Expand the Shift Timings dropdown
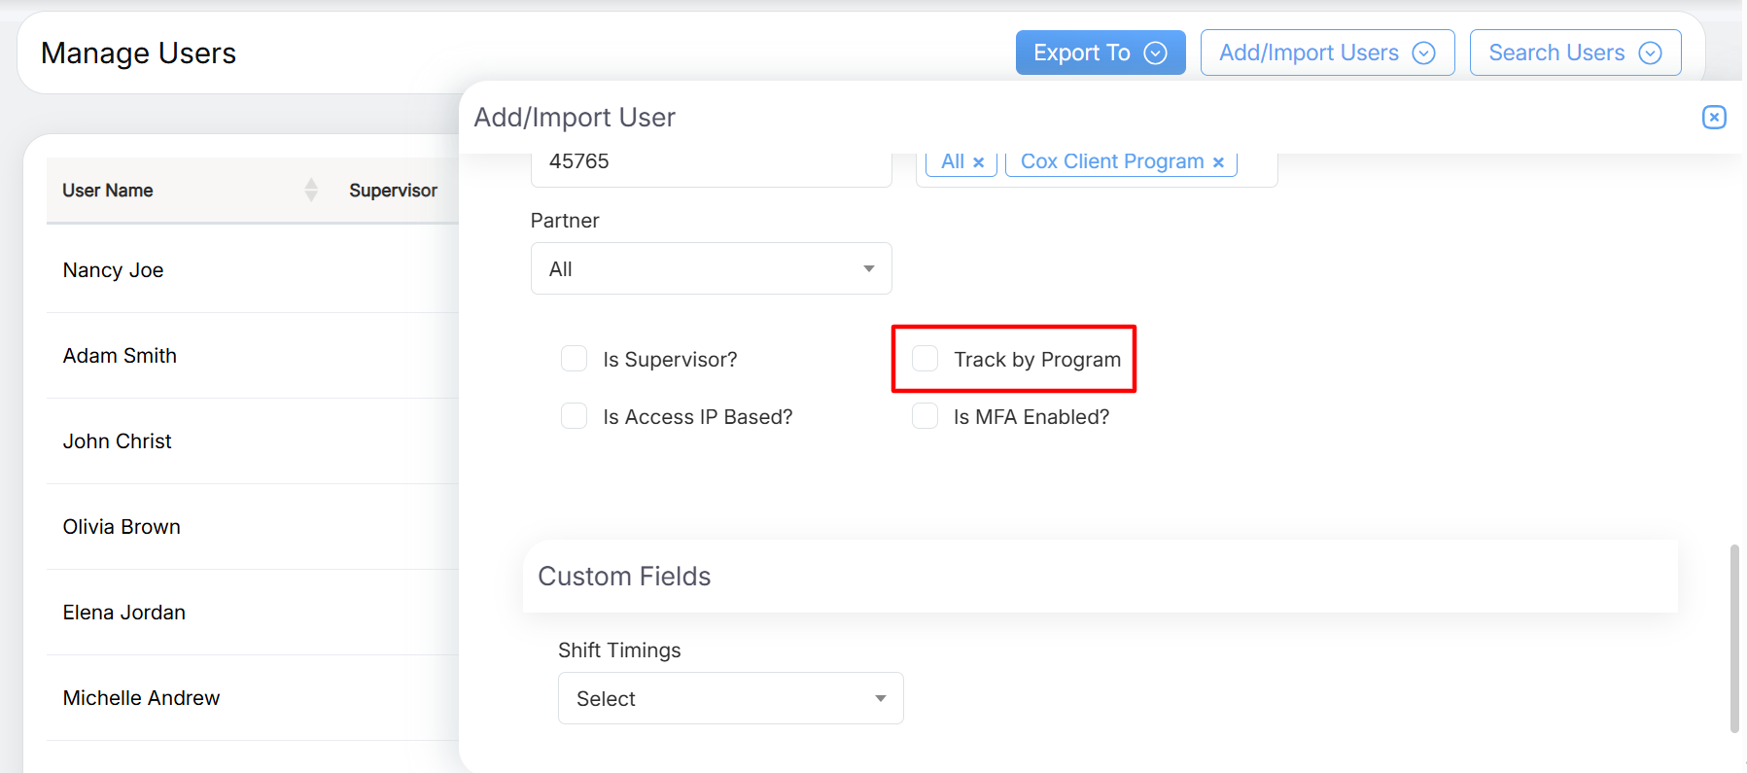 (730, 698)
